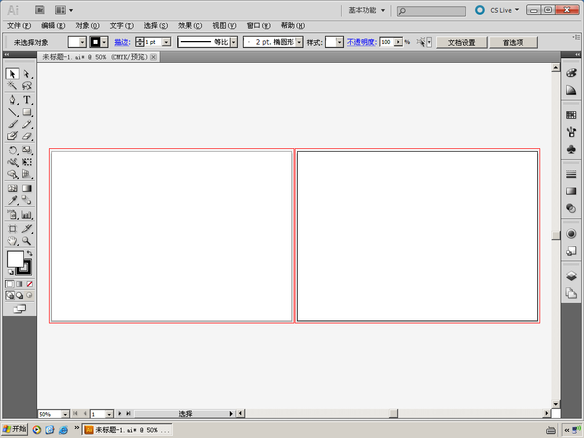Expand the stroke weight 1 pt dropdown

pos(167,42)
